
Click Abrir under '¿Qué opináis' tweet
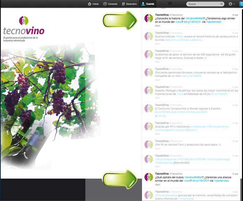pos(158,184)
